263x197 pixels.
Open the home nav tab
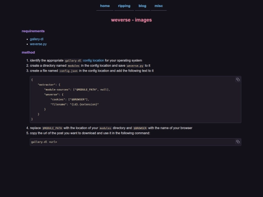pos(105,6)
